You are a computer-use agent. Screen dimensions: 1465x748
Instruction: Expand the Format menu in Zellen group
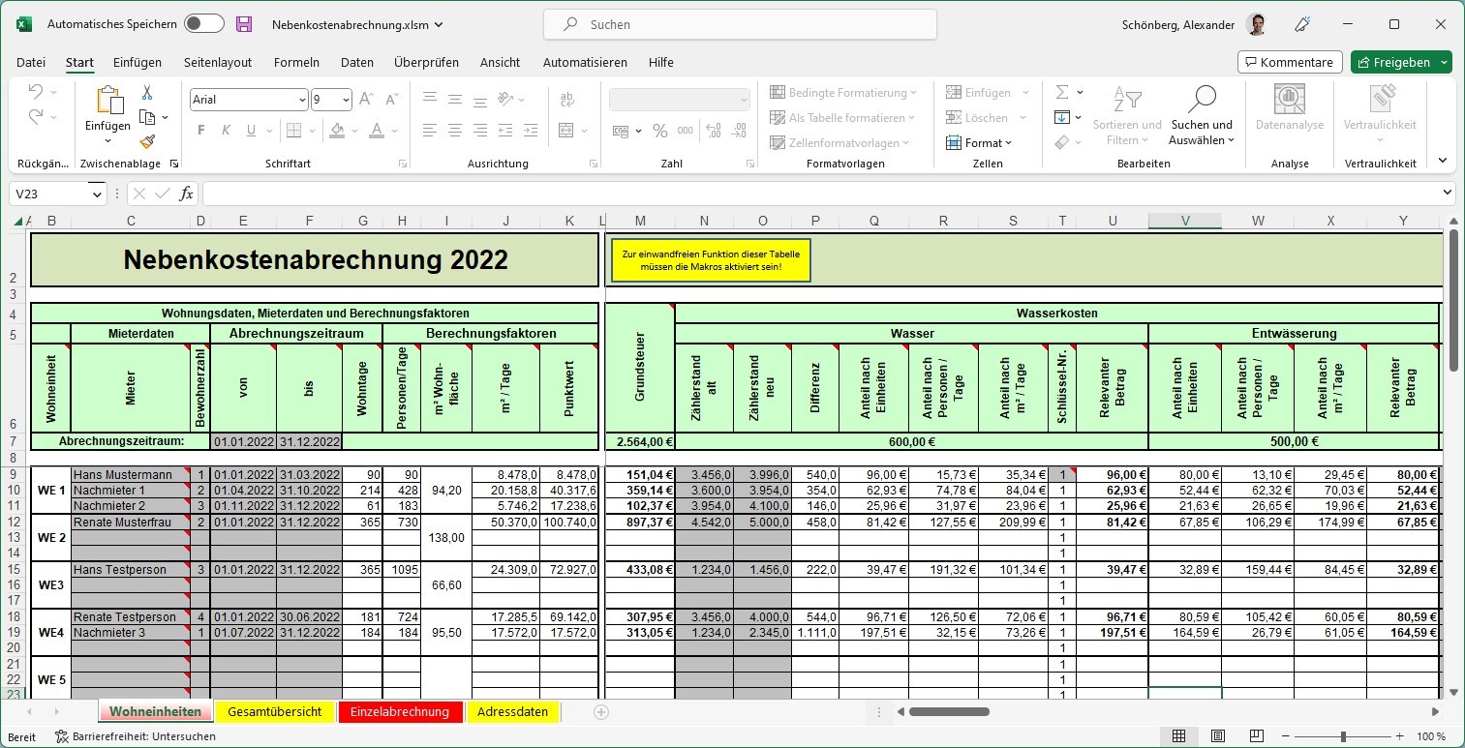point(983,142)
